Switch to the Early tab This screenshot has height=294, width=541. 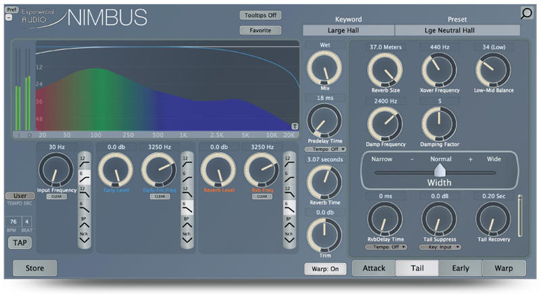pos(461,268)
